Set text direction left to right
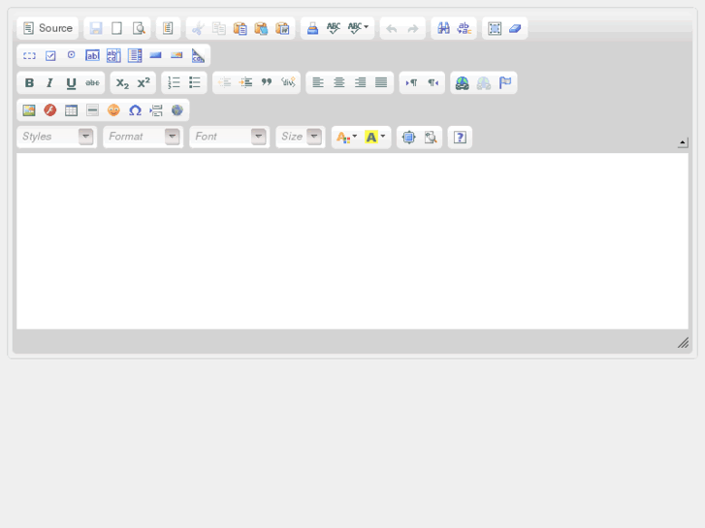The width and height of the screenshot is (705, 528). tap(411, 83)
